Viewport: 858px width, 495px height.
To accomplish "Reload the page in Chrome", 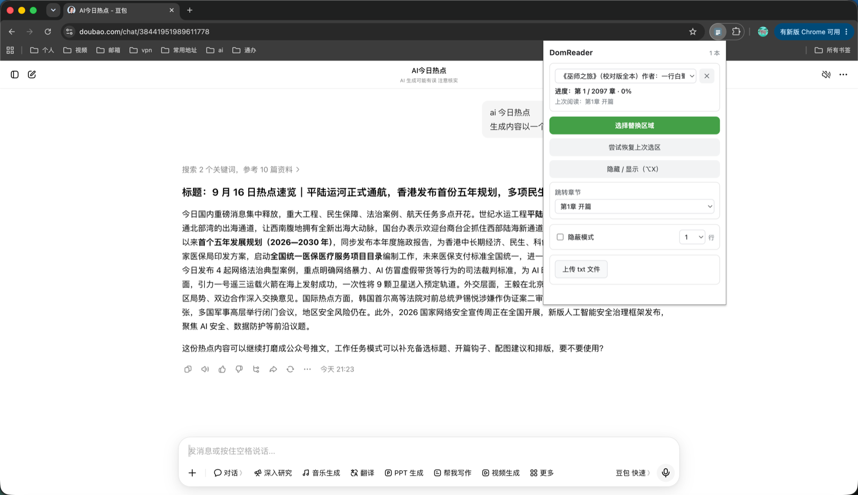I will [48, 32].
